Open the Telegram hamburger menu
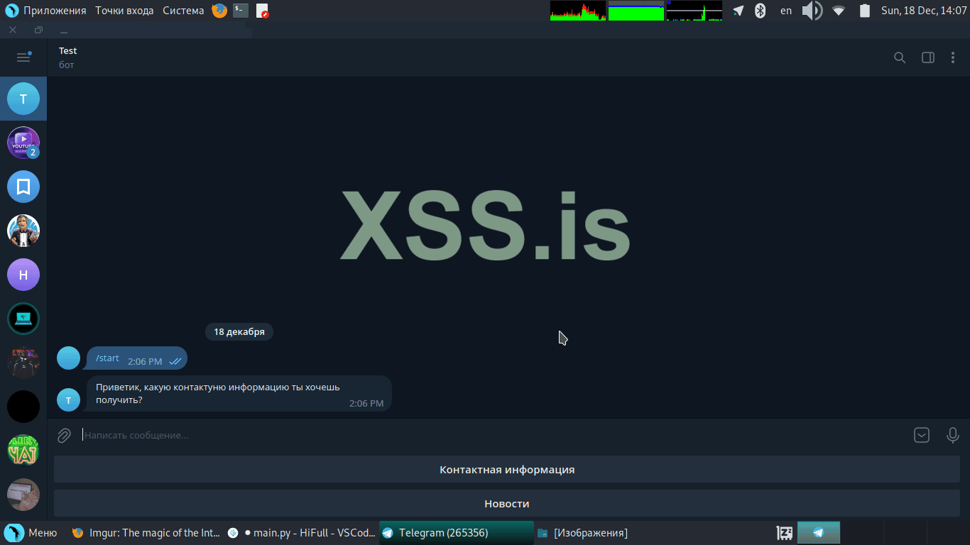Viewport: 970px width, 545px height. tap(23, 57)
